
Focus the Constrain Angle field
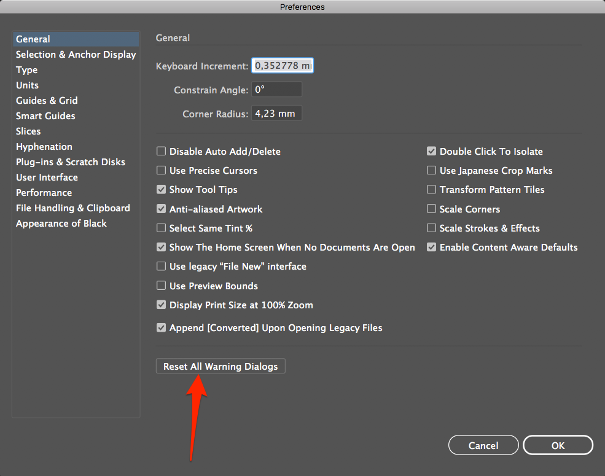pyautogui.click(x=276, y=90)
